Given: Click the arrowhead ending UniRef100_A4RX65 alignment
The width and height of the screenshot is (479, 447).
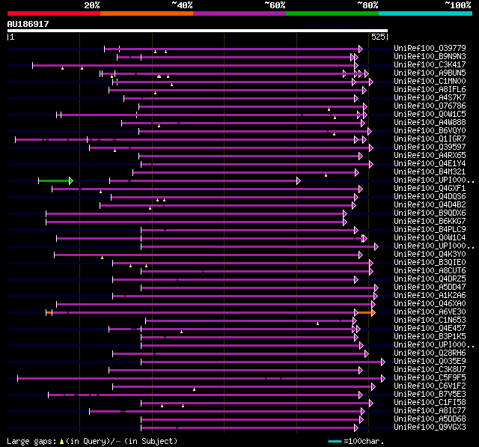Looking at the screenshot, I should [361, 156].
